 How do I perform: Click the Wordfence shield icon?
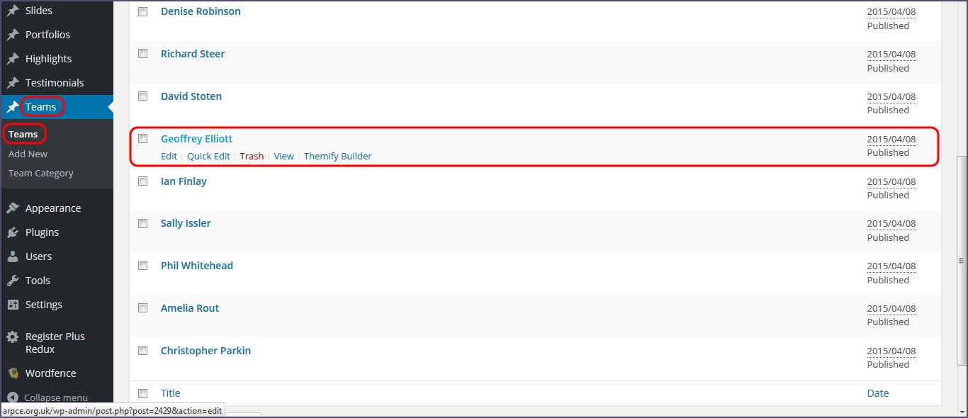(x=13, y=373)
